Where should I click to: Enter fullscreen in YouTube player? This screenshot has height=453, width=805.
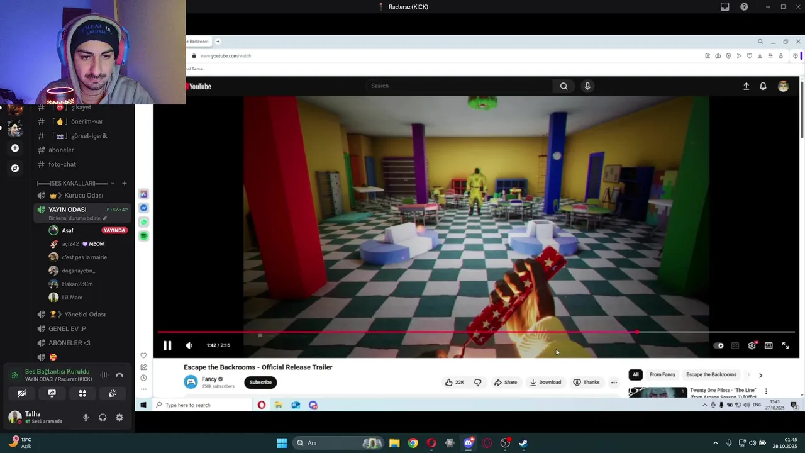(x=786, y=345)
